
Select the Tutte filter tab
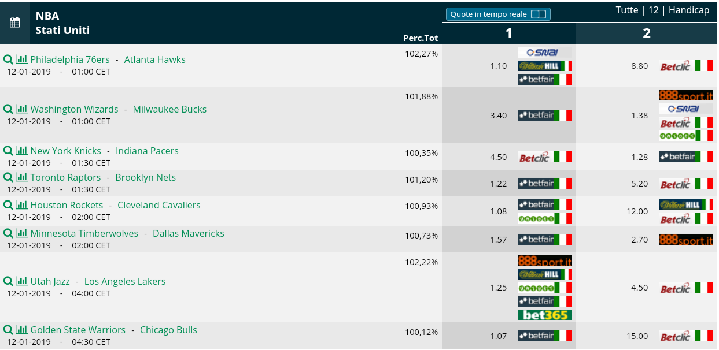tap(627, 10)
